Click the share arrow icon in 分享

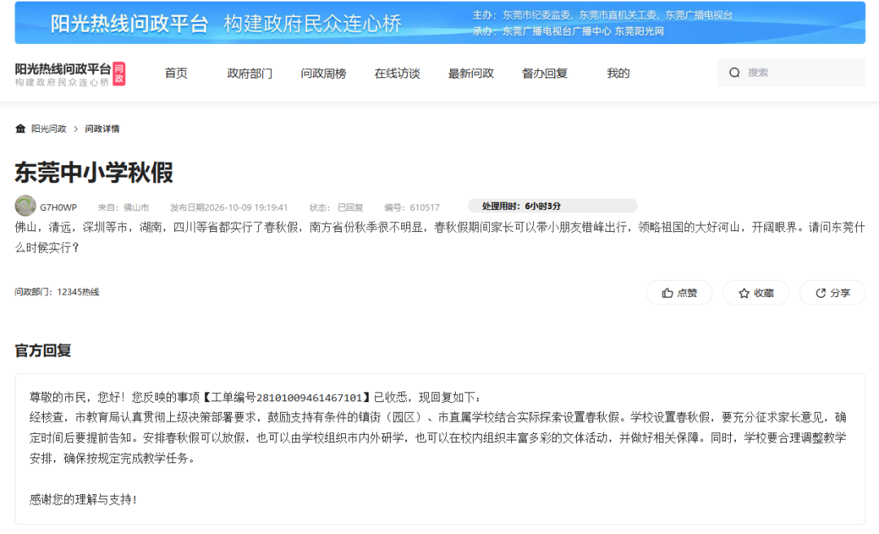[820, 293]
